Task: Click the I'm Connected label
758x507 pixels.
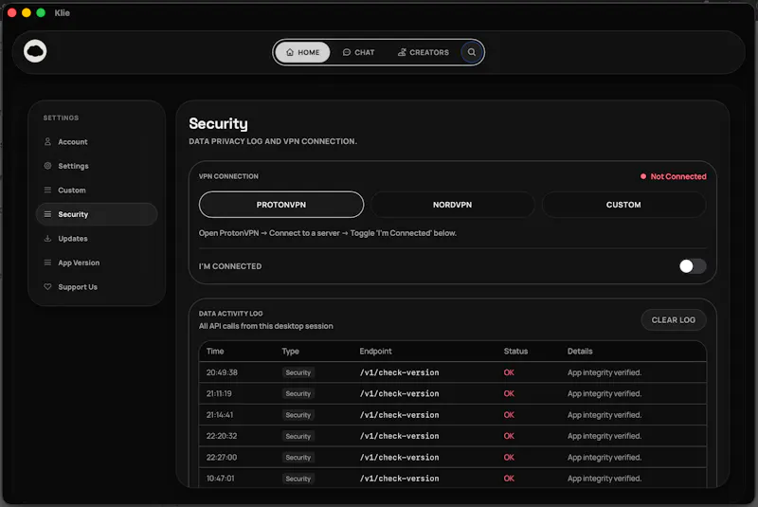Action: (230, 266)
